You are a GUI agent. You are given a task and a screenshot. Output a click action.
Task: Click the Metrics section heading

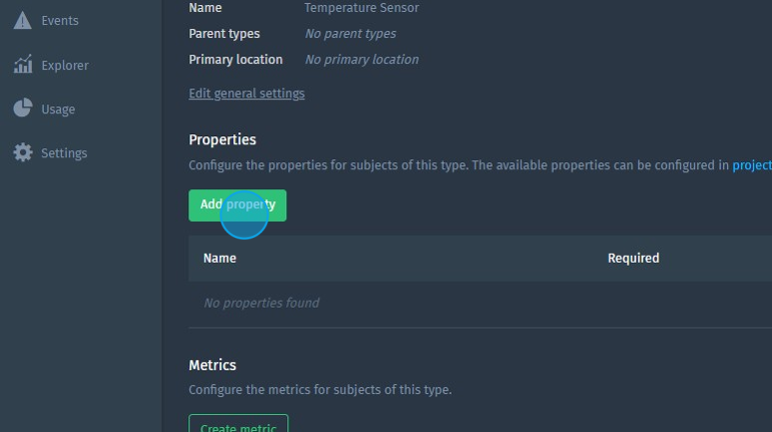(x=212, y=365)
